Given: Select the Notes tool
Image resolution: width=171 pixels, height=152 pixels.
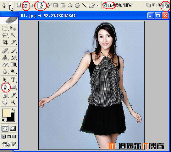Looking at the screenshot, I should click(x=5, y=95).
